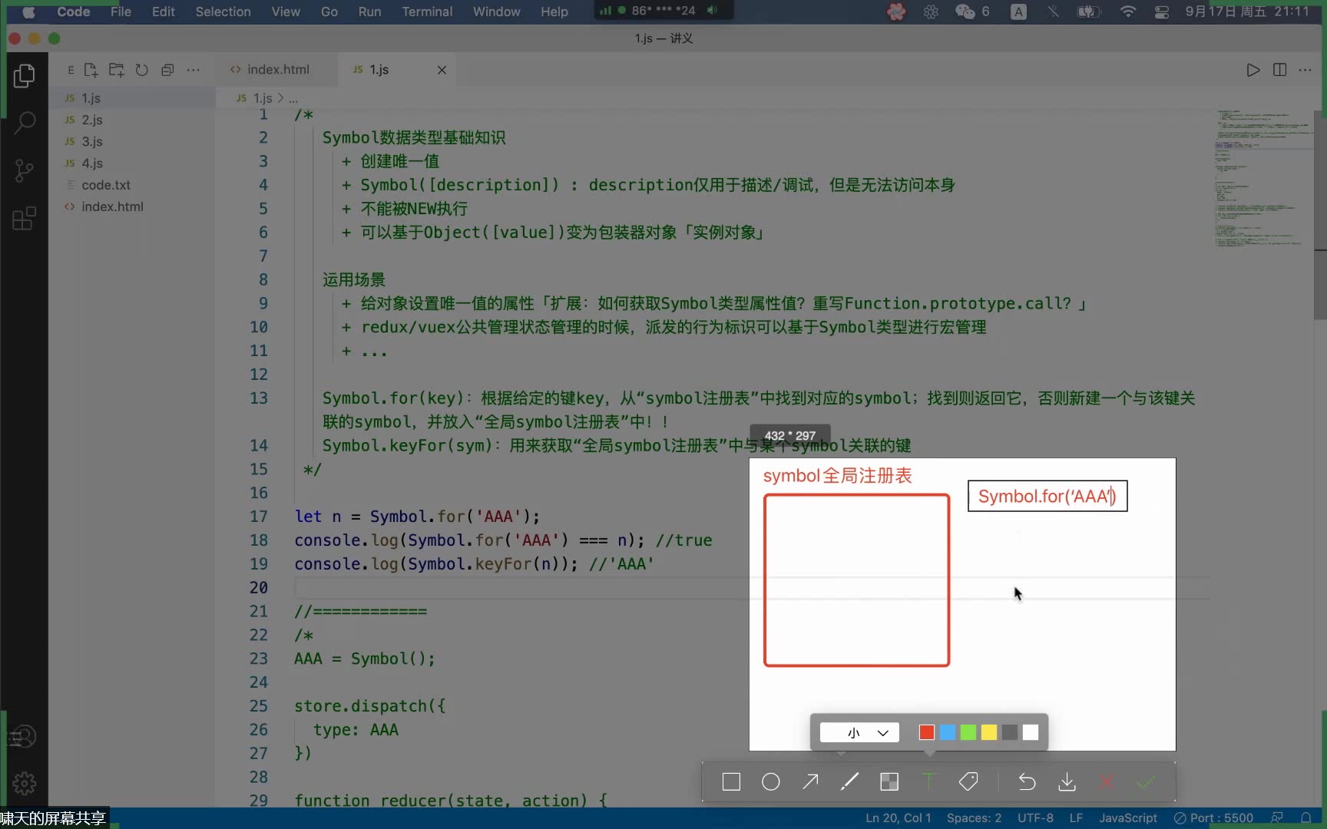The image size is (1327, 829).
Task: Close the 1.js tab
Action: pyautogui.click(x=442, y=70)
